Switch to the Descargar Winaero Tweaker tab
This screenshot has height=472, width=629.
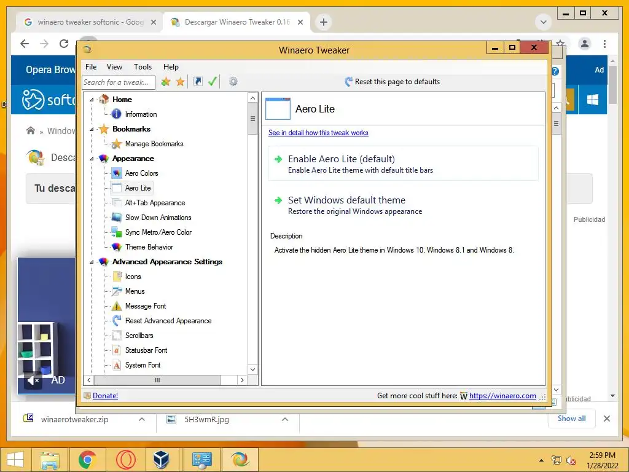point(236,22)
